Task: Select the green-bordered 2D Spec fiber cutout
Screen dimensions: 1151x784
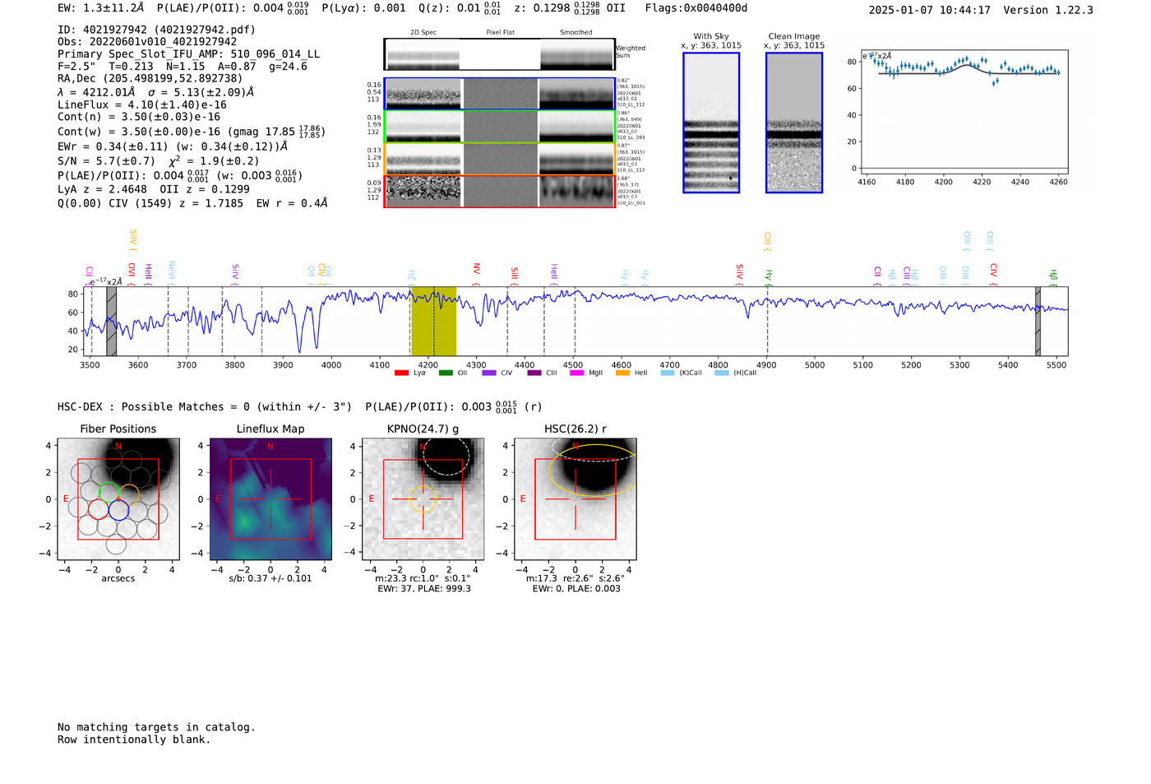Action: coord(423,127)
